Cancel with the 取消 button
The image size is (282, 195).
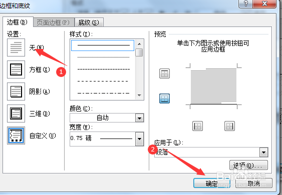click(x=253, y=183)
